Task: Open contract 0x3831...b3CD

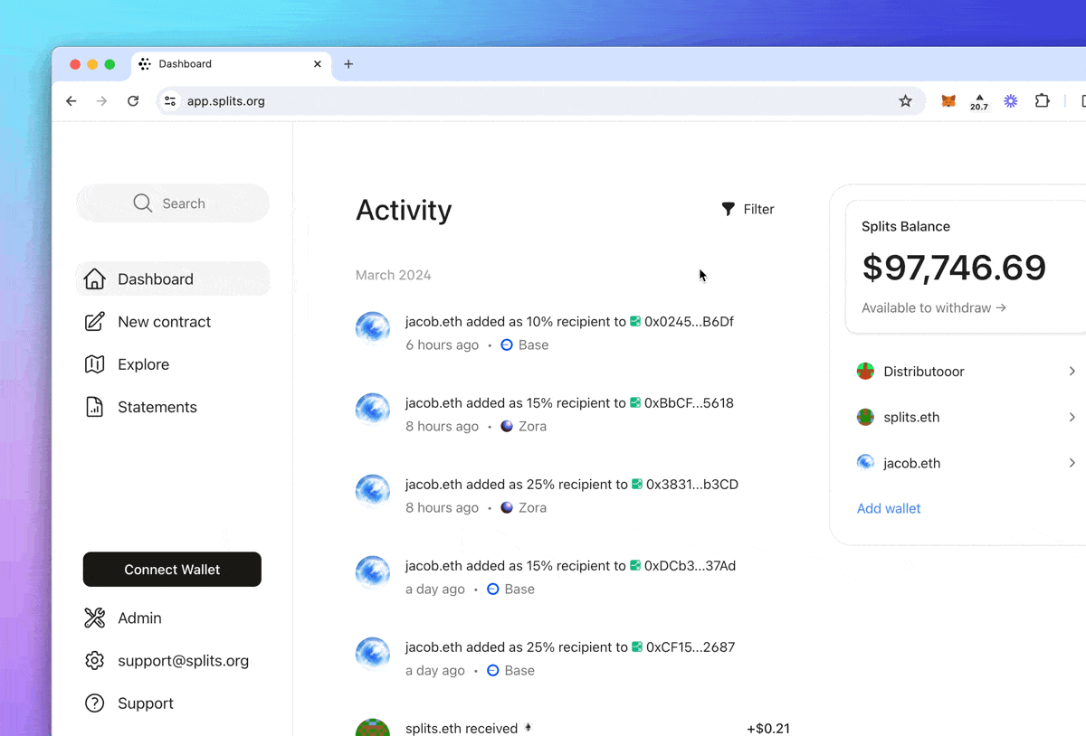Action: (692, 485)
